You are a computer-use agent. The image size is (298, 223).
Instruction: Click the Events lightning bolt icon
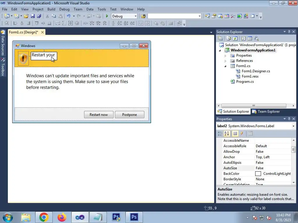[x=242, y=134]
